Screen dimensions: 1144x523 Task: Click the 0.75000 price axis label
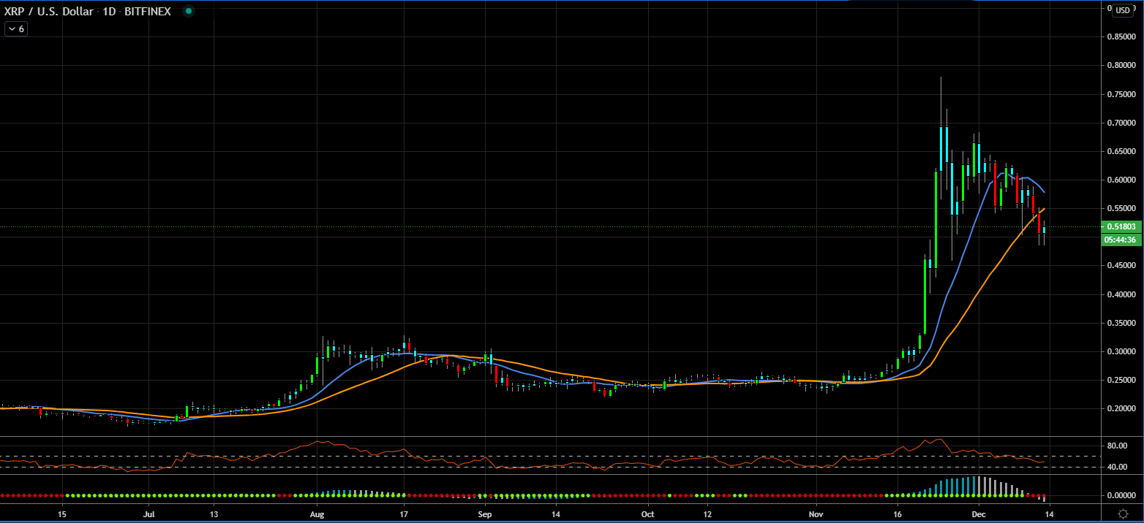click(1122, 94)
